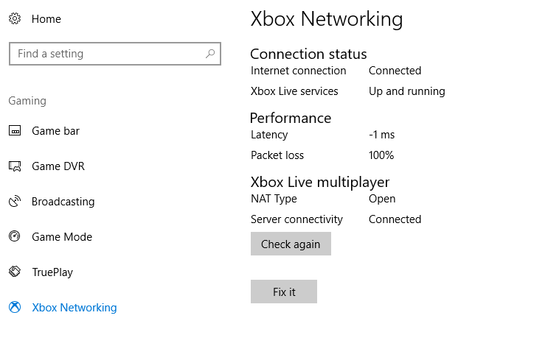The image size is (548, 346).
Task: Click the Game DVR icon
Action: tap(15, 166)
